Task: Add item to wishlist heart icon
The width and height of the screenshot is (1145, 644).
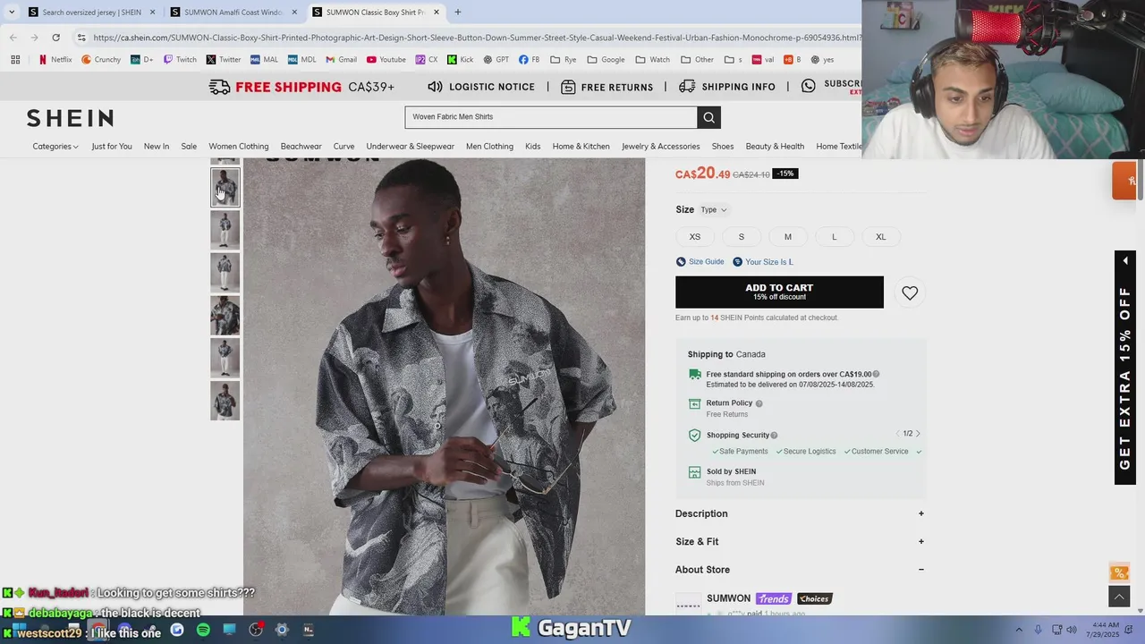Action: pyautogui.click(x=910, y=292)
